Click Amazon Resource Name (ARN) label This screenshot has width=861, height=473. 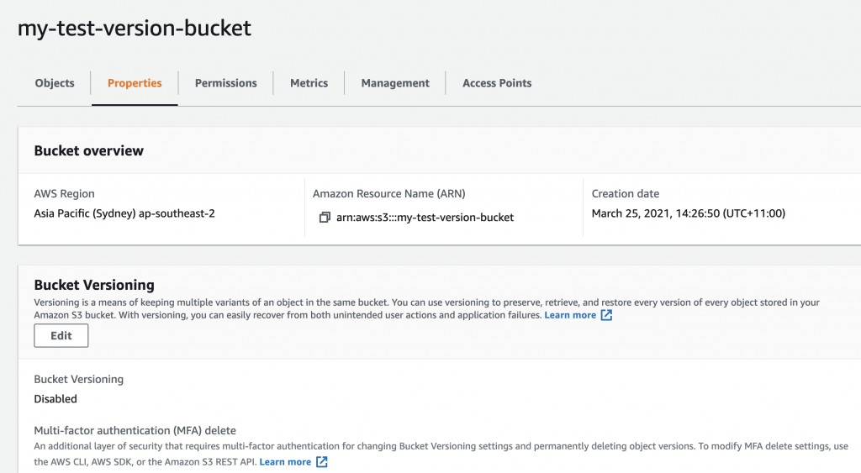388,194
